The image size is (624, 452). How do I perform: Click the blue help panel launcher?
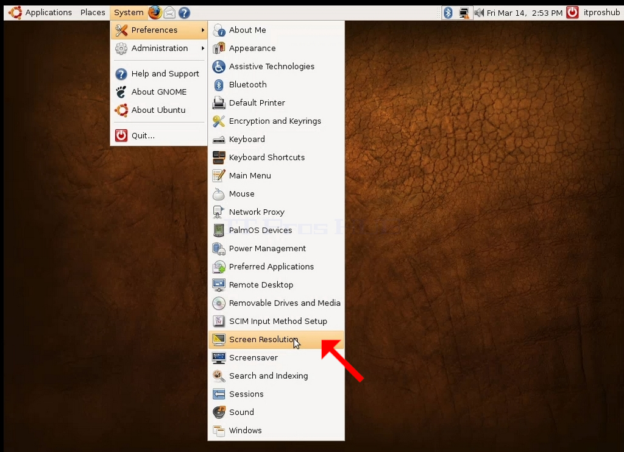(x=184, y=13)
